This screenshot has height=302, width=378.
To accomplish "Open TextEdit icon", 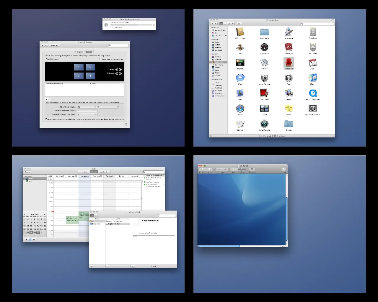I will [x=240, y=124].
